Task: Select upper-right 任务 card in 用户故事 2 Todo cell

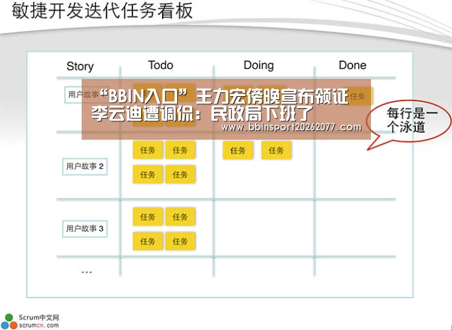Action: point(180,150)
